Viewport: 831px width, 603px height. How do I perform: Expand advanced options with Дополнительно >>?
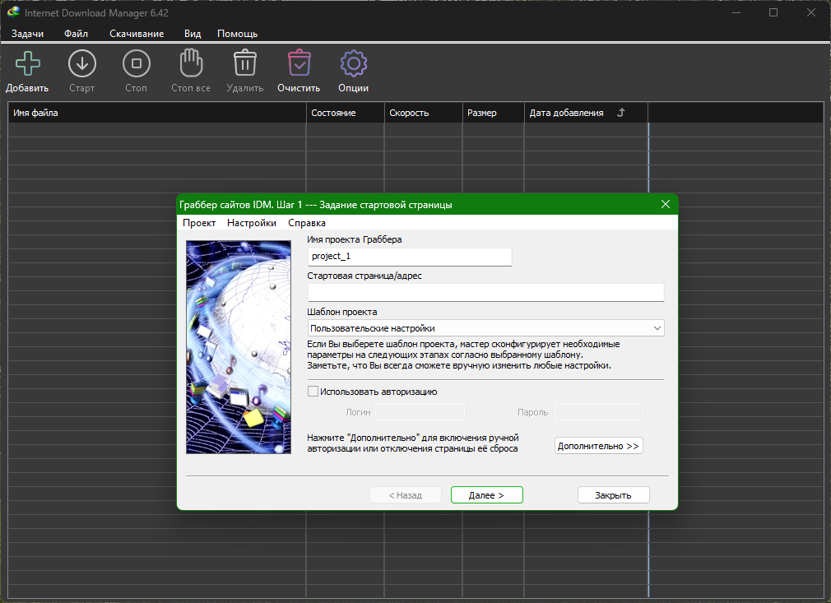[x=598, y=446]
